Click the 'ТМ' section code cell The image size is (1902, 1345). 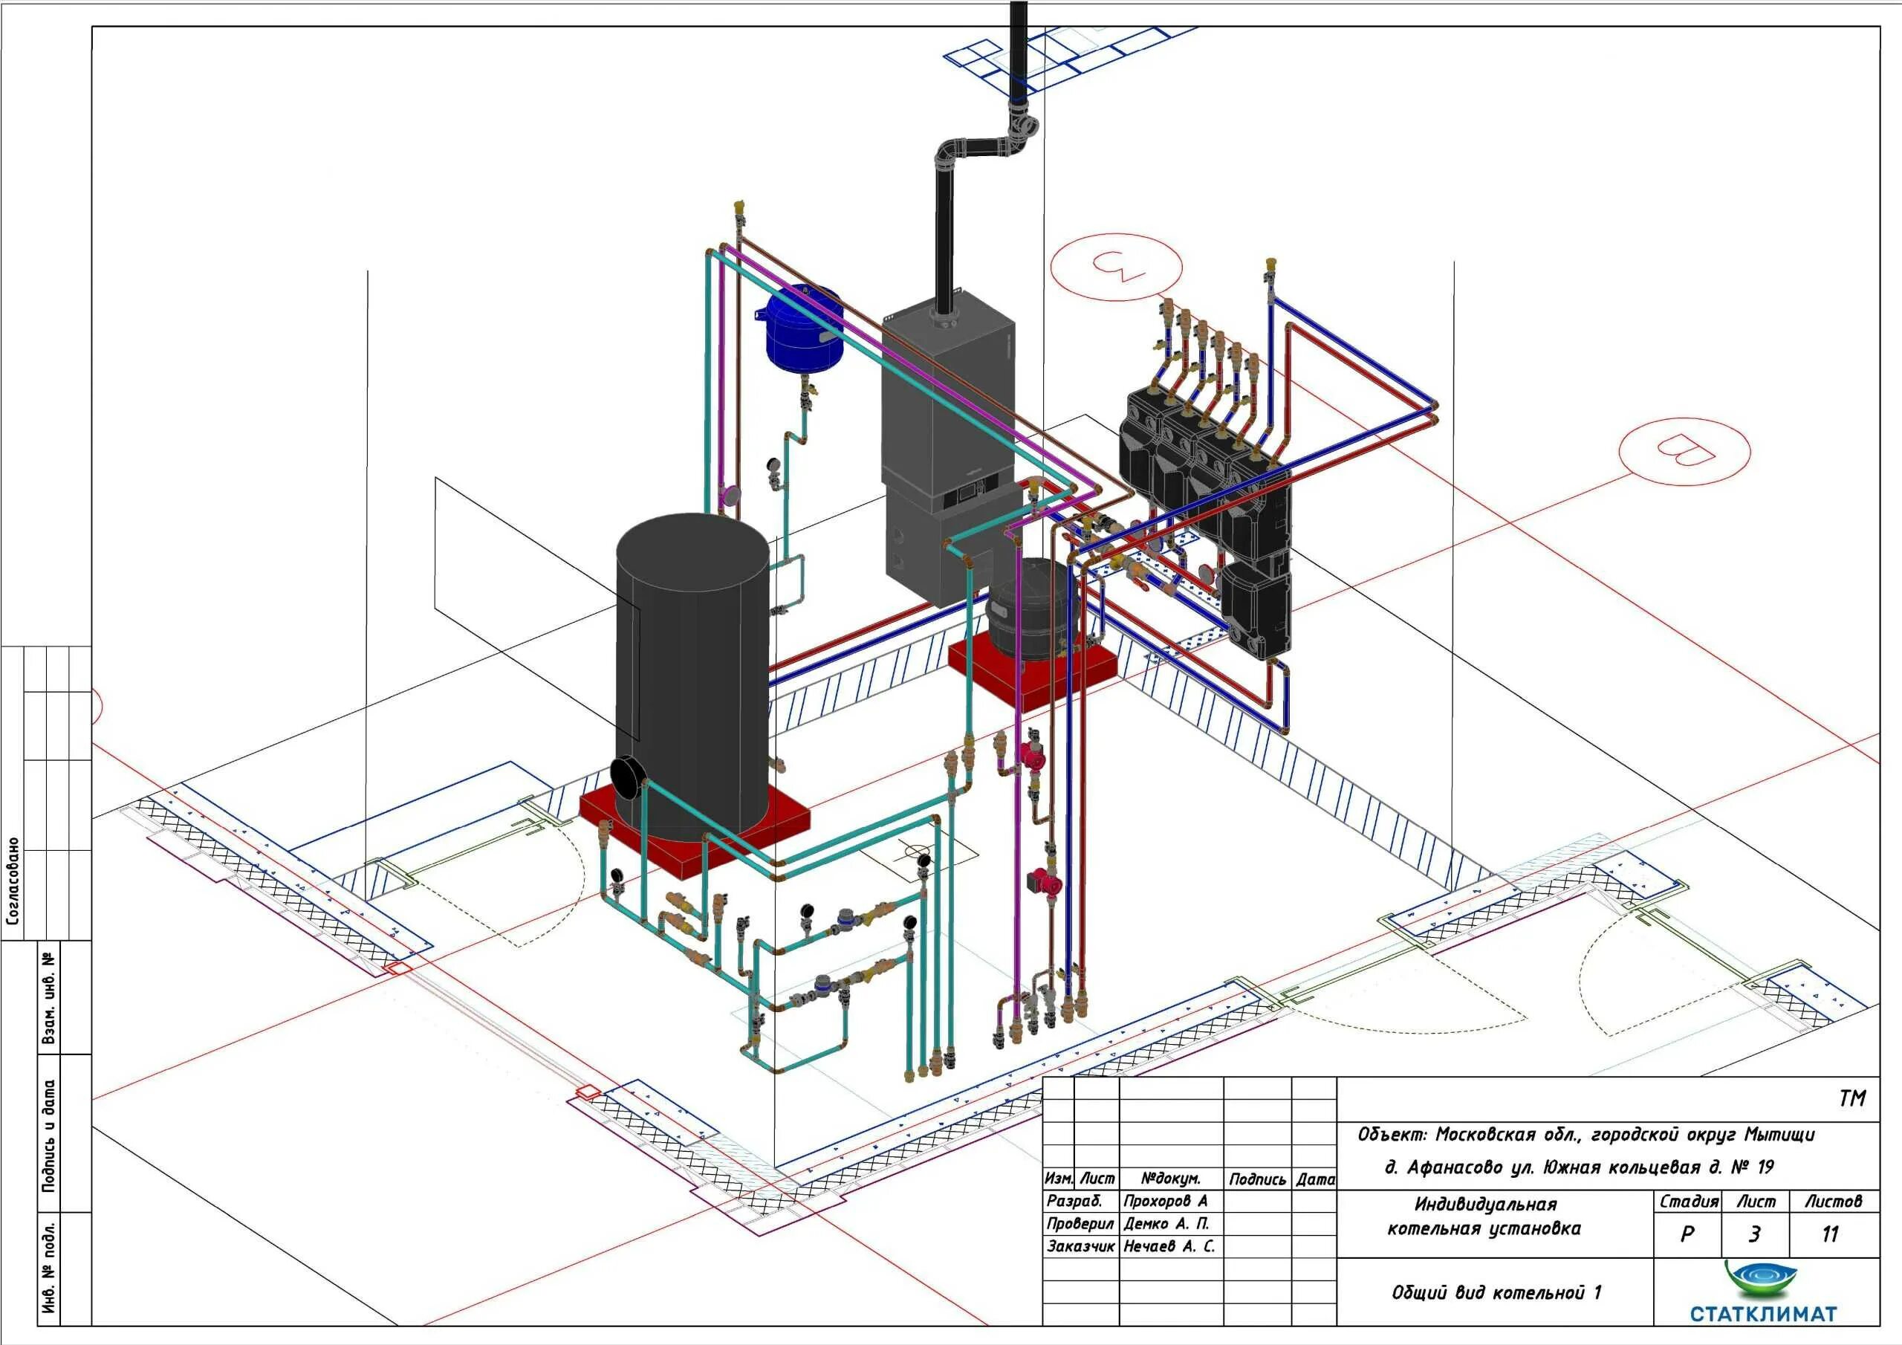[1851, 1098]
